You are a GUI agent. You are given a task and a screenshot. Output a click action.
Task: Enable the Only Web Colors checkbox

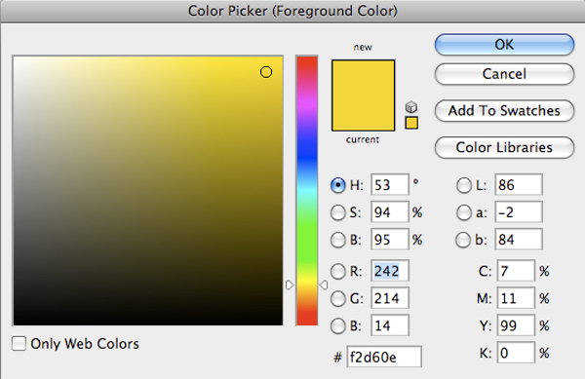(19, 344)
